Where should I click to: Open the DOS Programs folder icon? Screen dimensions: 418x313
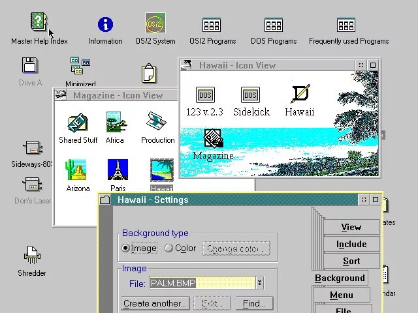click(x=274, y=25)
